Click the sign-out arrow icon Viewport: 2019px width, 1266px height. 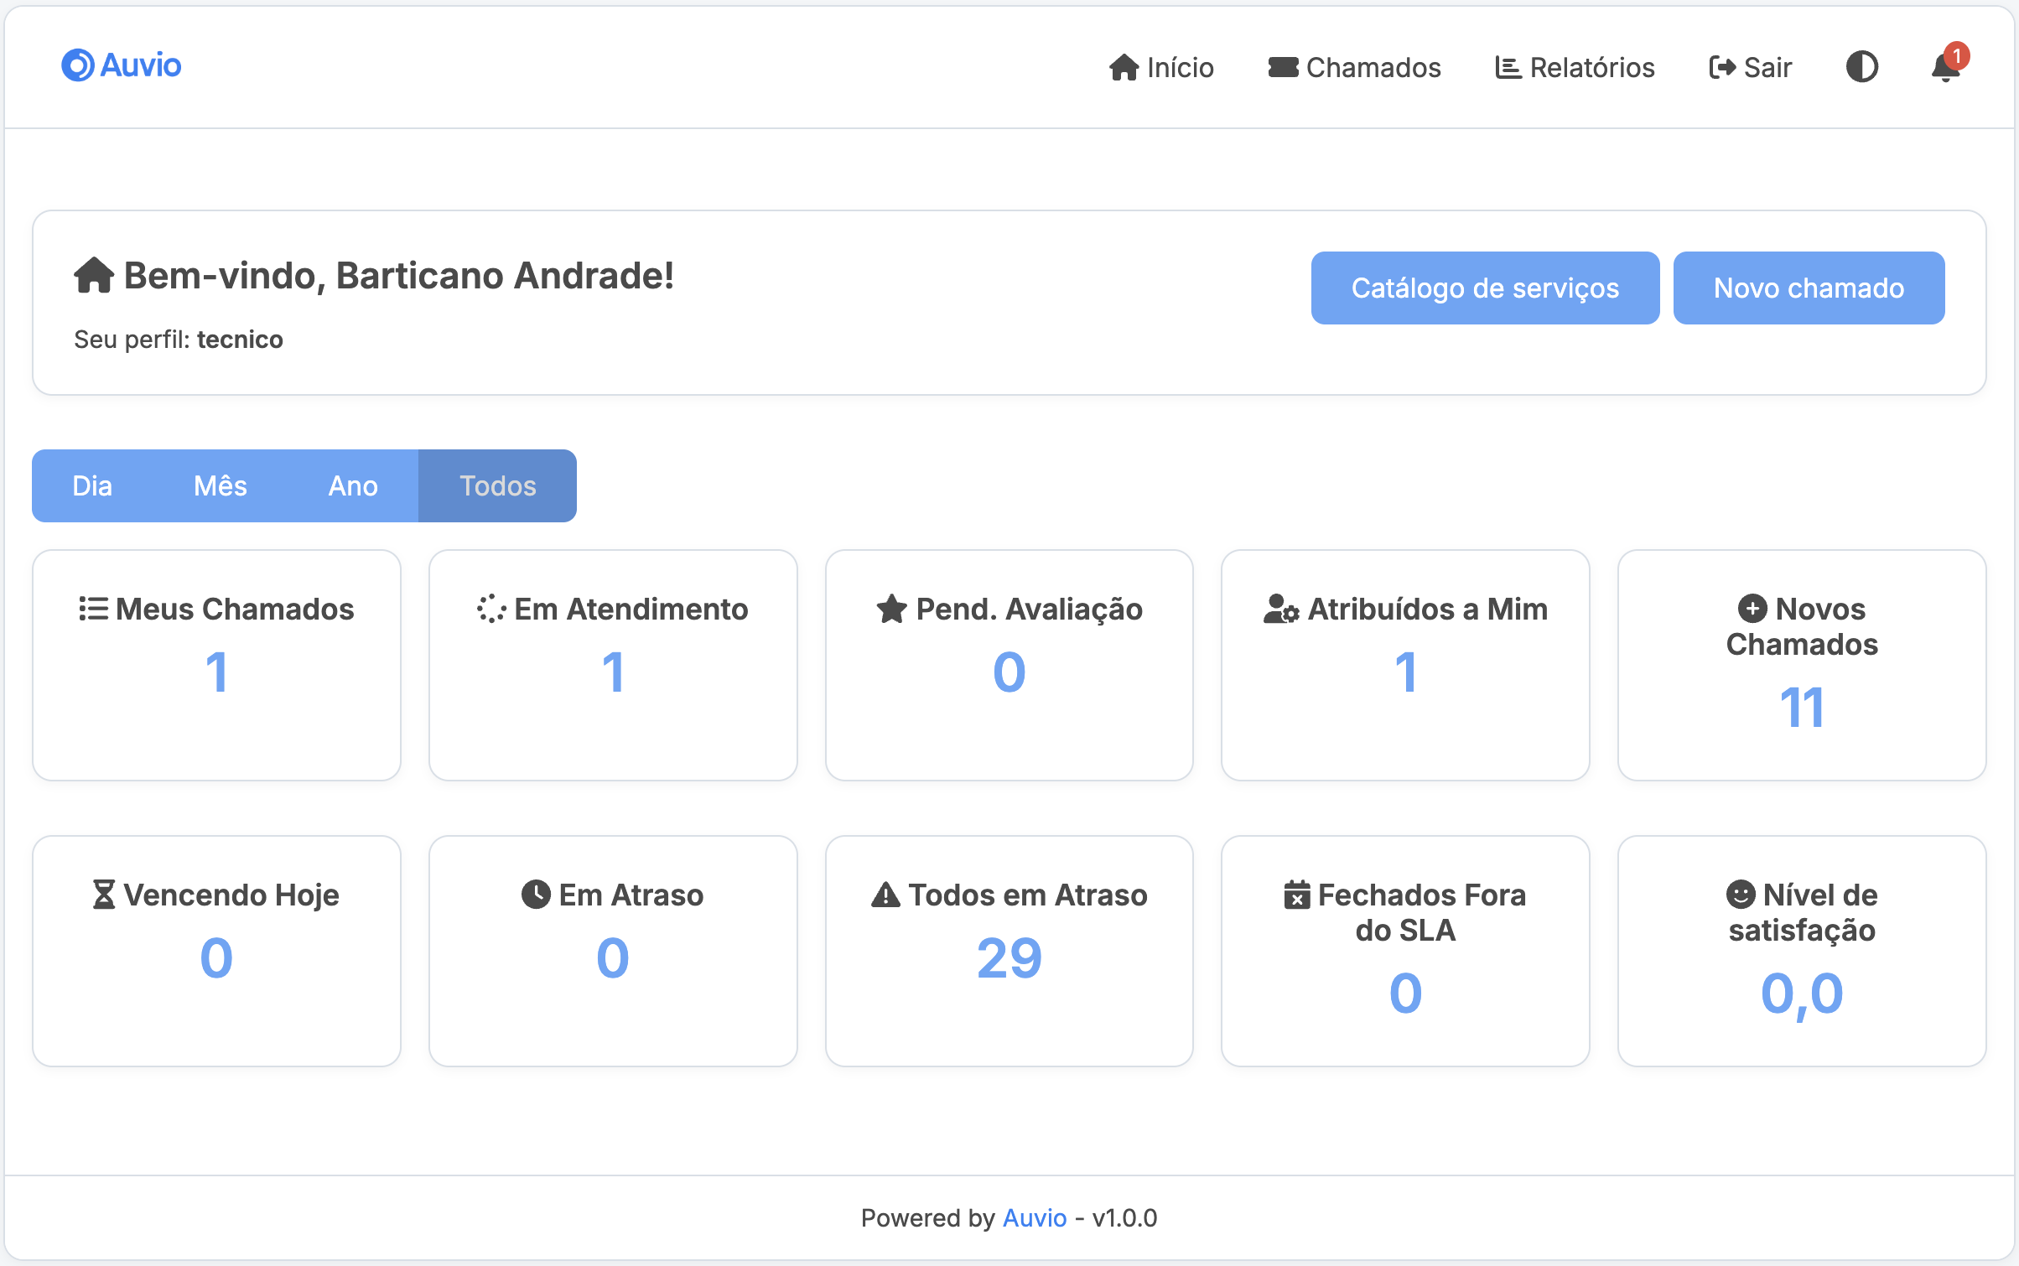pyautogui.click(x=1722, y=67)
